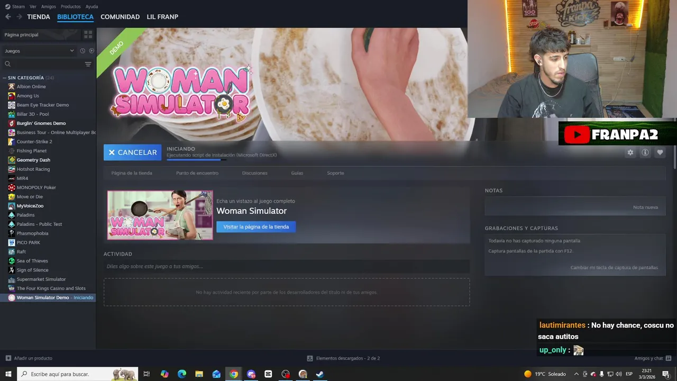Switch library to grid collections view
The image size is (677, 381).
point(88,34)
